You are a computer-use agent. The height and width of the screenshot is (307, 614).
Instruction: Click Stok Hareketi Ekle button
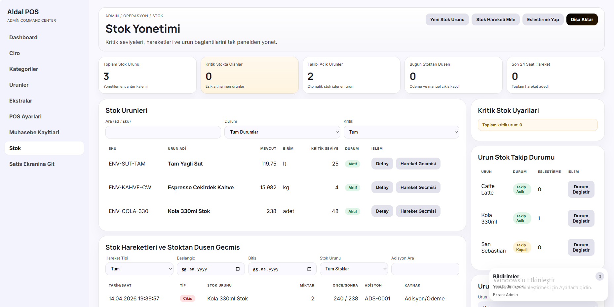coord(495,19)
